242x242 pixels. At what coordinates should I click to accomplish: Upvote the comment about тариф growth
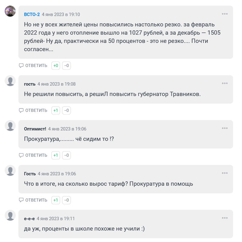coord(56,200)
